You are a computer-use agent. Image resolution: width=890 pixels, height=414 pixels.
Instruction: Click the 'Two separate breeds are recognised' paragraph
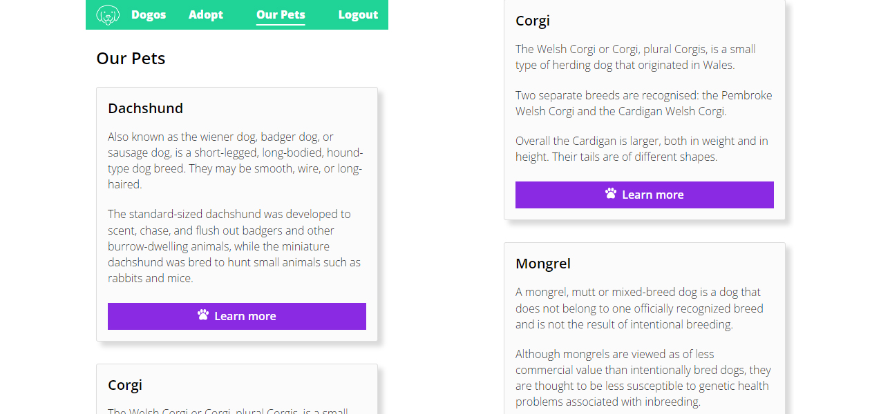click(643, 103)
